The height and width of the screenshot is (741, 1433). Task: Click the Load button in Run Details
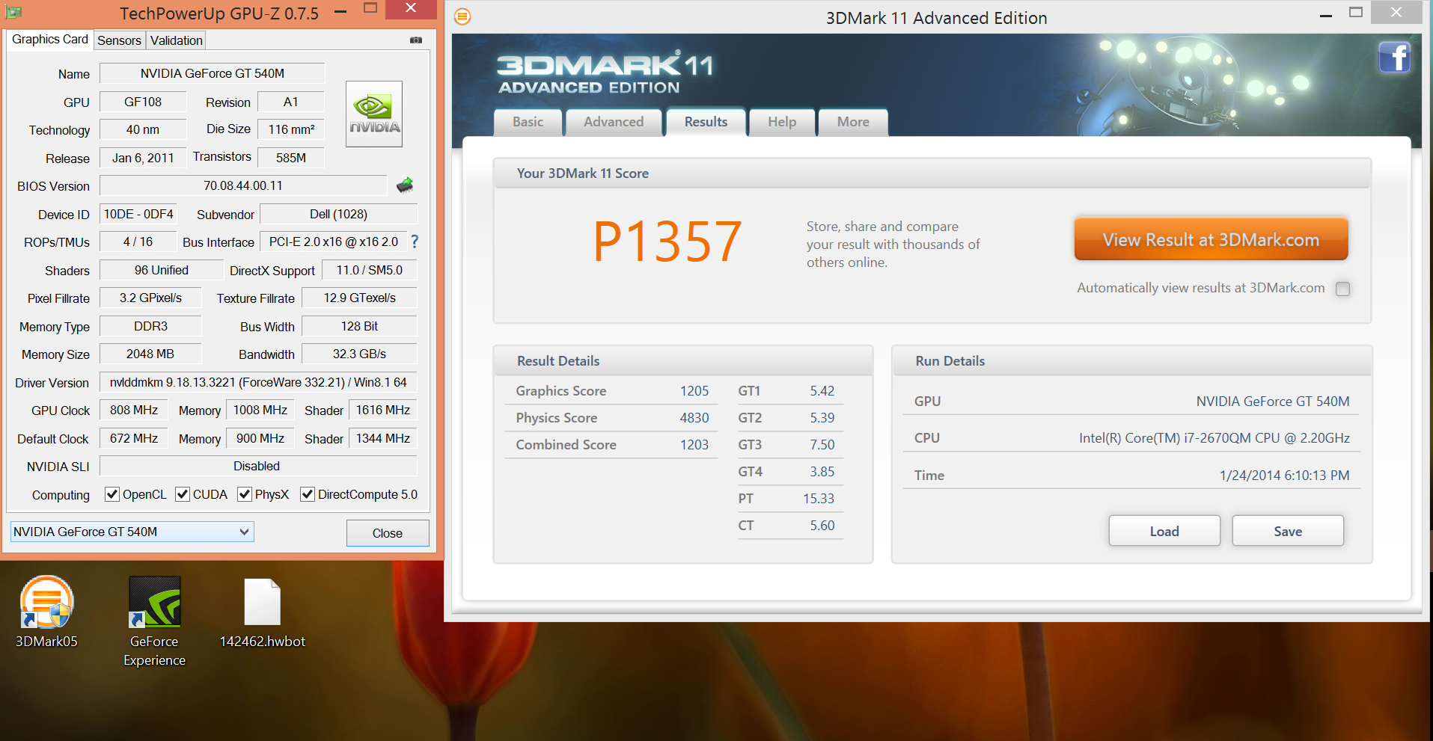[x=1164, y=531]
